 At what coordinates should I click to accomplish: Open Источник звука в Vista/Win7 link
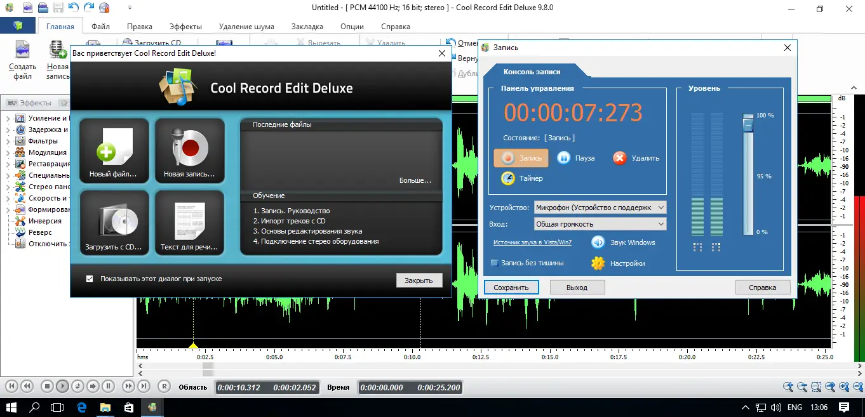pos(532,242)
